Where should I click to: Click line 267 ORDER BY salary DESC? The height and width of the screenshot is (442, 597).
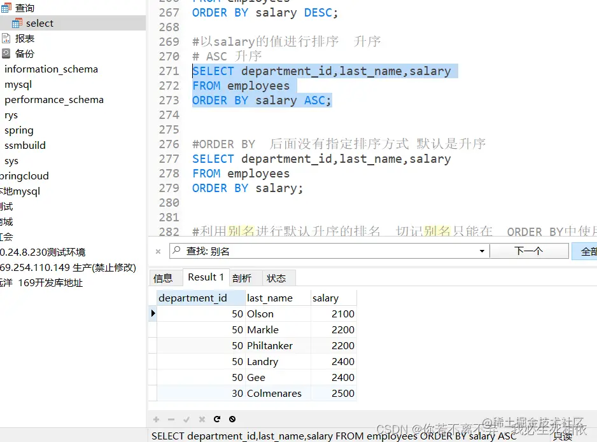[265, 13]
